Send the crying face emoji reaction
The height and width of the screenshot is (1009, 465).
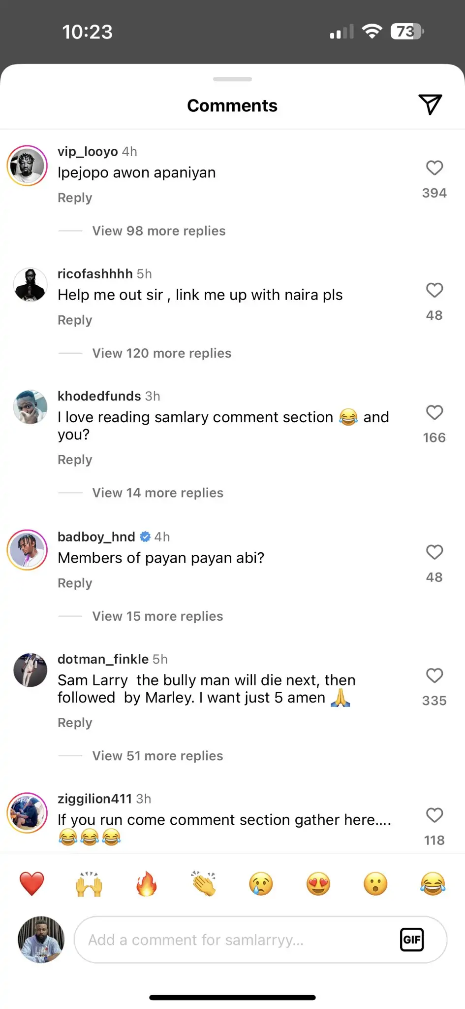point(261,883)
